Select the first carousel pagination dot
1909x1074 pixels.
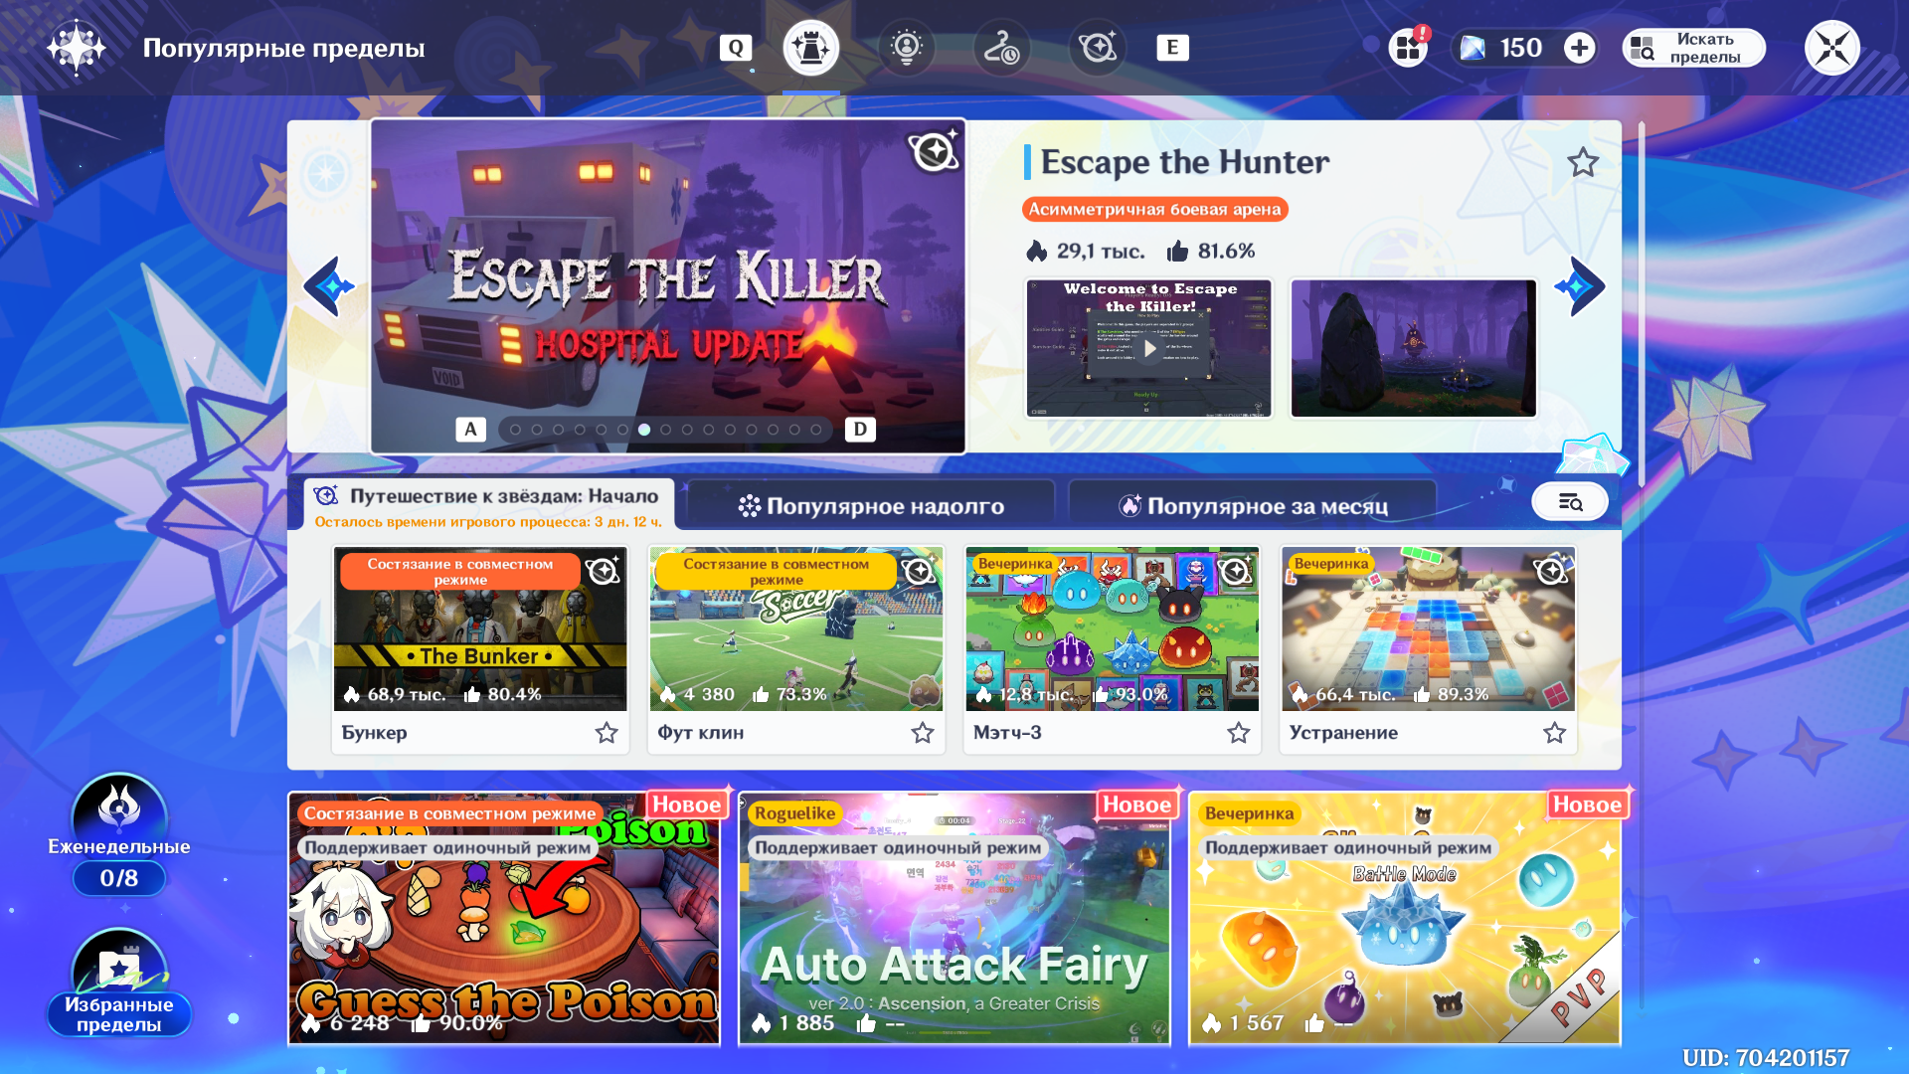click(515, 430)
